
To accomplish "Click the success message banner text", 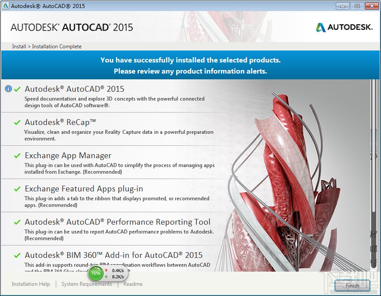I will pos(190,65).
